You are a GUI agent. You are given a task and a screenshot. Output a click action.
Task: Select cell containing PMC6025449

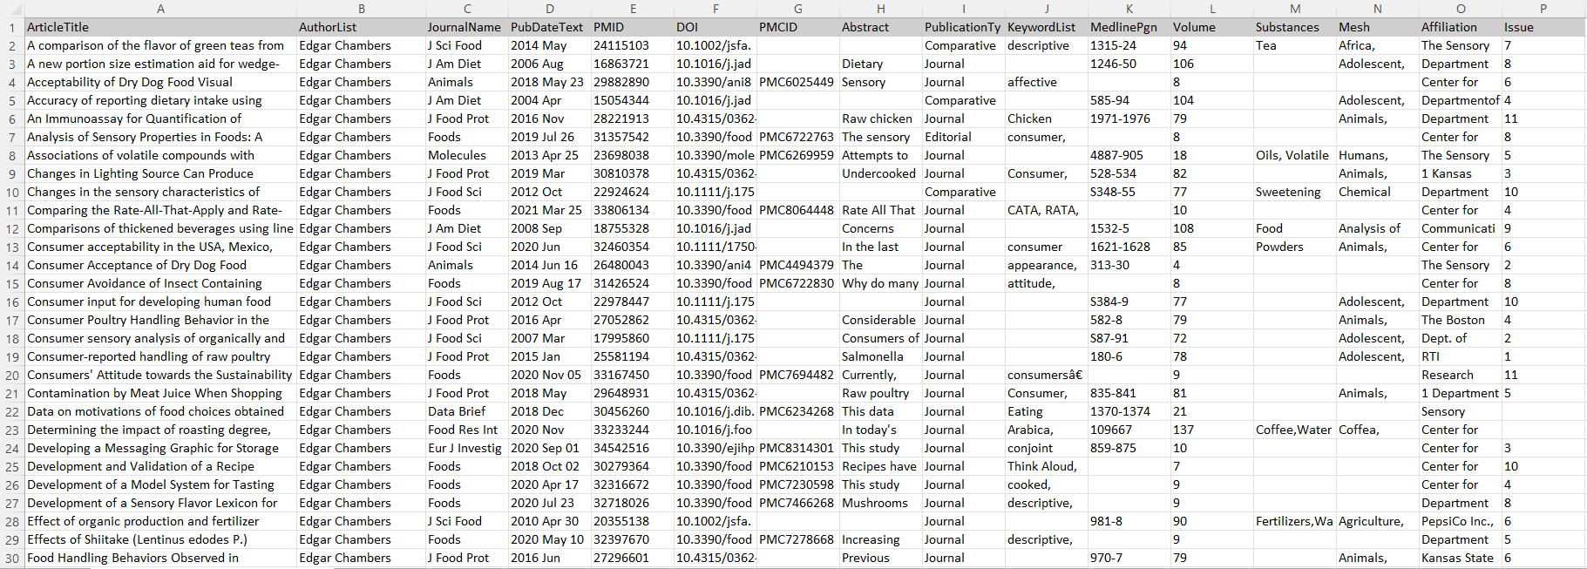(x=797, y=82)
